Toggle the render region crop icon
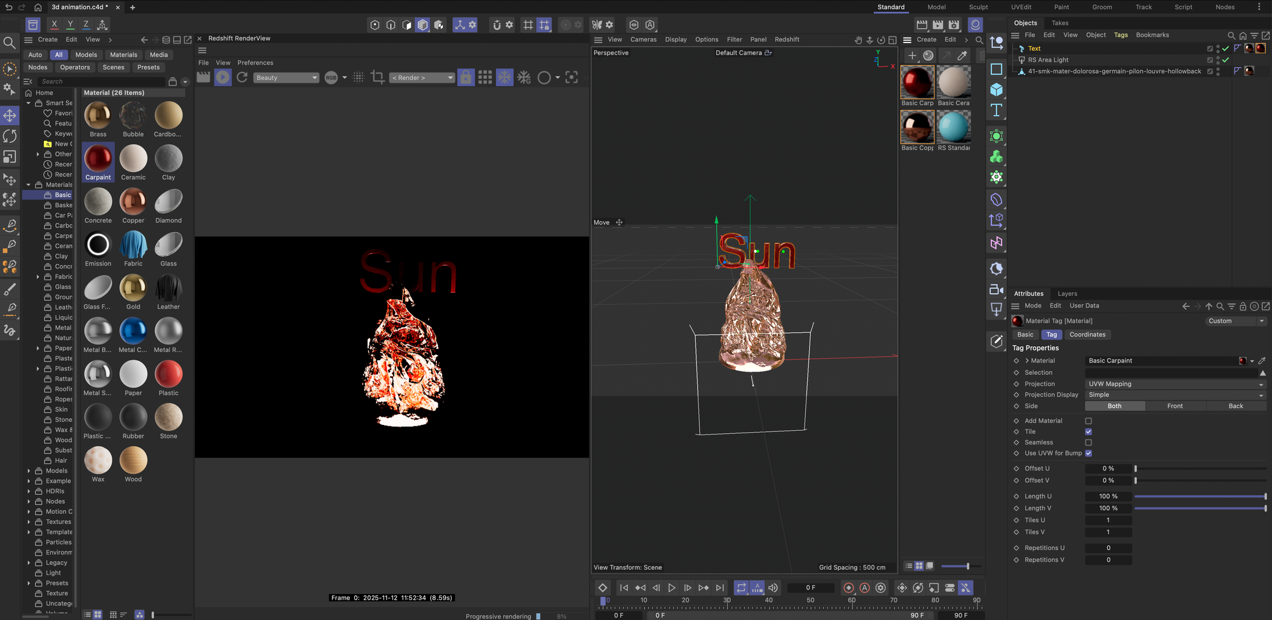 pyautogui.click(x=377, y=77)
